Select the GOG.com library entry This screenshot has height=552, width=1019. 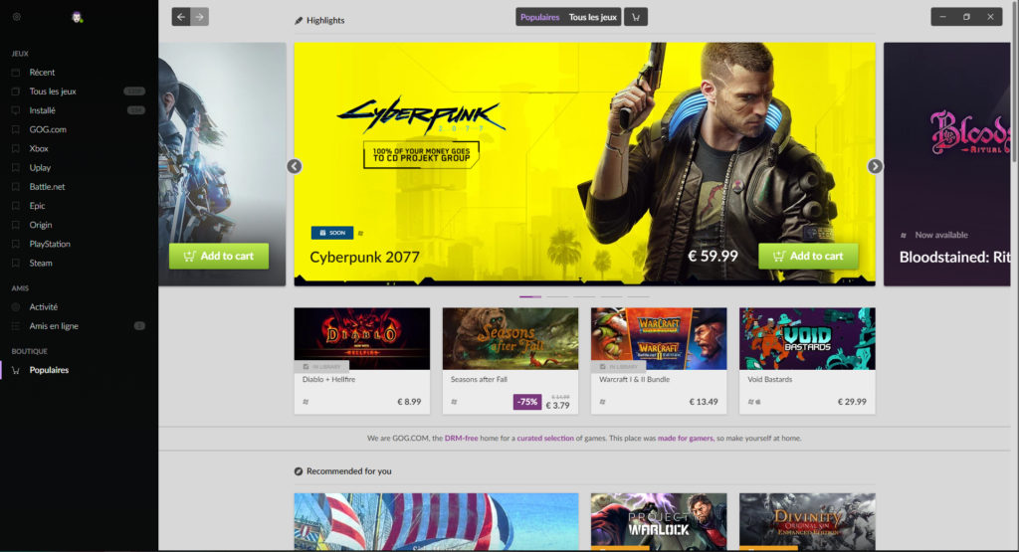point(48,129)
